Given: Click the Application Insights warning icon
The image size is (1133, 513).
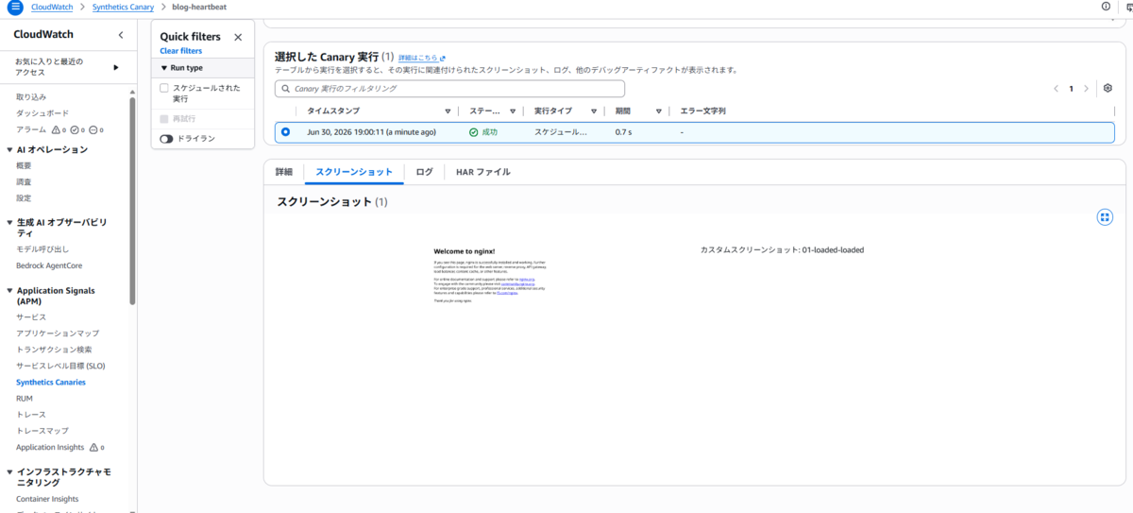Looking at the screenshot, I should point(93,447).
